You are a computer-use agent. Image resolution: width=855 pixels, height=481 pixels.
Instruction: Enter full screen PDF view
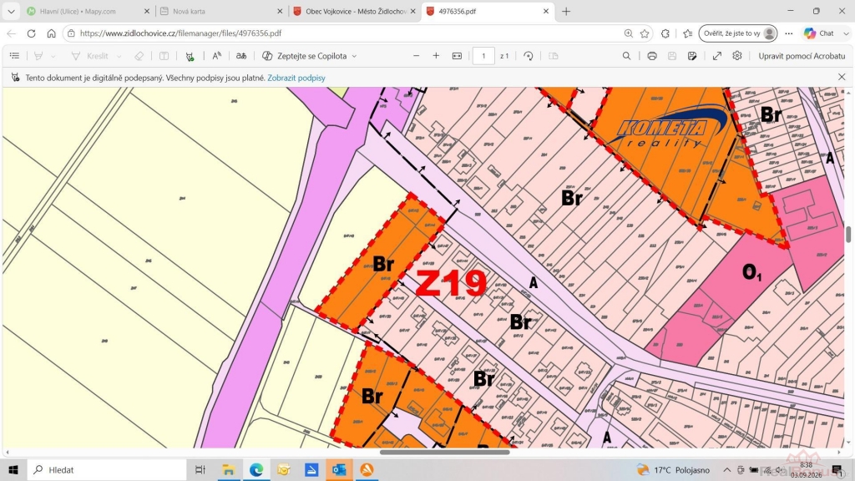click(x=717, y=56)
